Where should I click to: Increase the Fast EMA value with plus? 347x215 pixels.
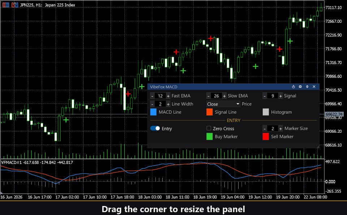pyautogui.click(x=168, y=96)
